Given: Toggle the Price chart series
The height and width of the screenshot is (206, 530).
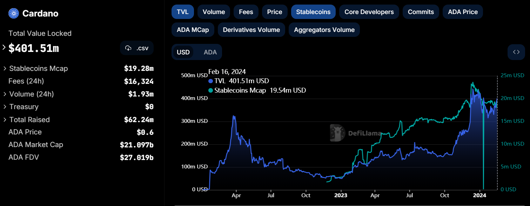Looking at the screenshot, I should click(x=275, y=12).
